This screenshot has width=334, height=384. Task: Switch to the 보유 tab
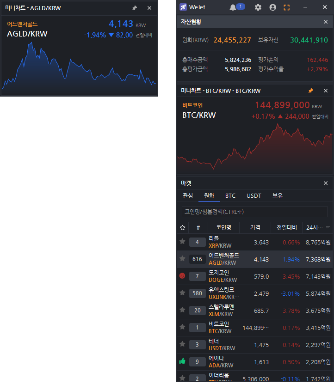coord(278,195)
